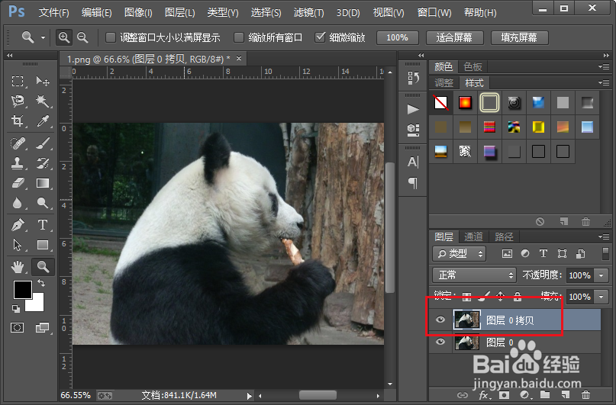Toggle lock transparent pixels

coord(466,296)
